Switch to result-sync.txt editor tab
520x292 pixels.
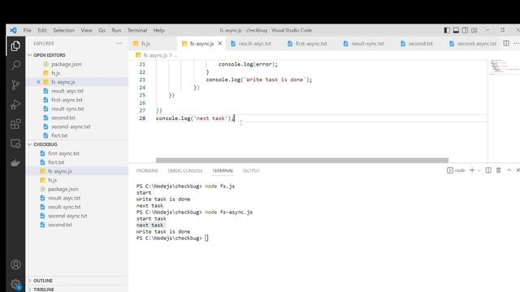[x=367, y=43]
